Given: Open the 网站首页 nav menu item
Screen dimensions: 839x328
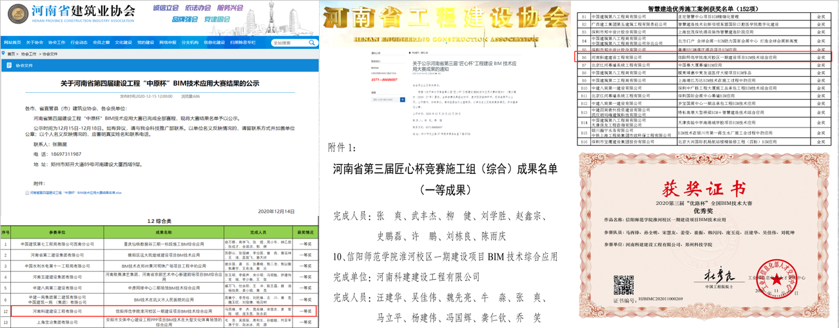Looking at the screenshot, I should pos(12,43).
